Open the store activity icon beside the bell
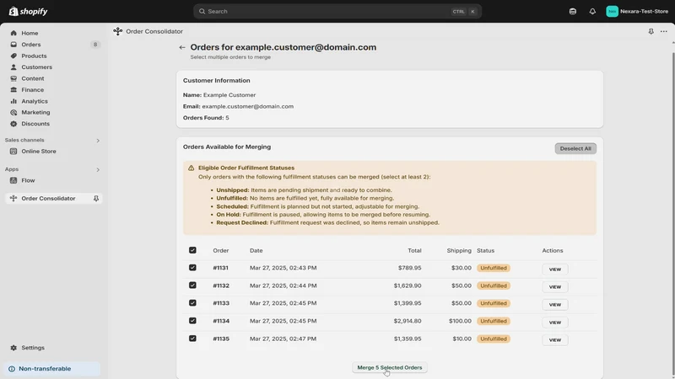Screen dimensions: 675x379 pos(573,12)
